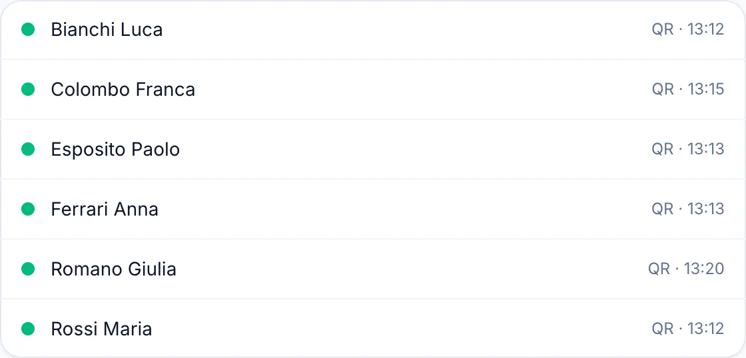Select the Colombo Franca name

[123, 89]
